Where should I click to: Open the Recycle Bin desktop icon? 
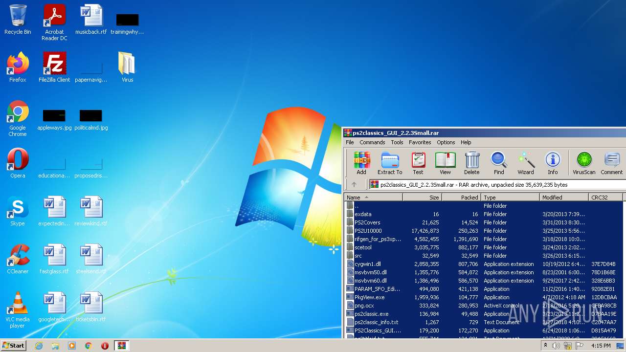pyautogui.click(x=18, y=20)
